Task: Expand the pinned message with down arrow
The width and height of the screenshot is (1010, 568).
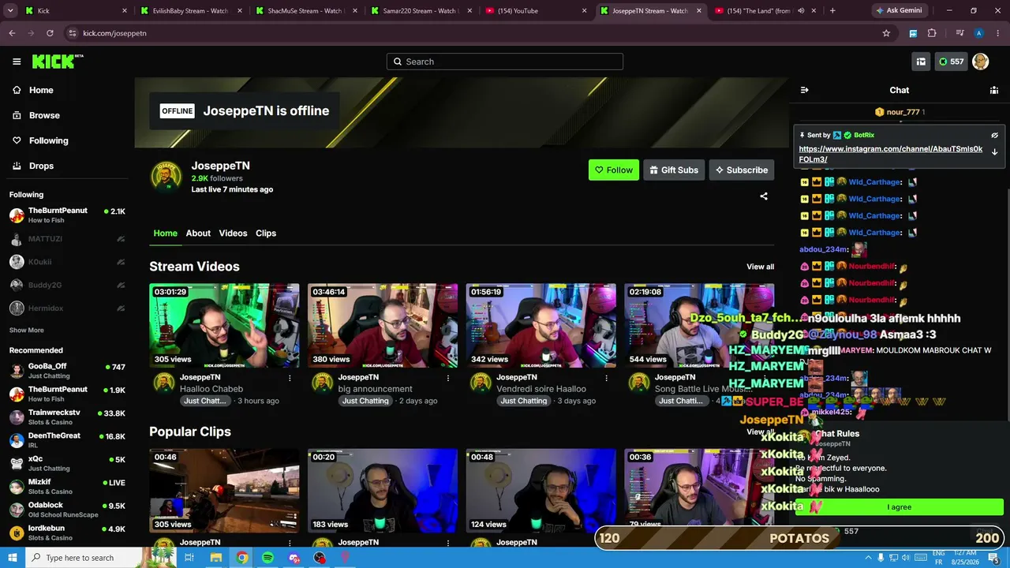Action: point(994,151)
